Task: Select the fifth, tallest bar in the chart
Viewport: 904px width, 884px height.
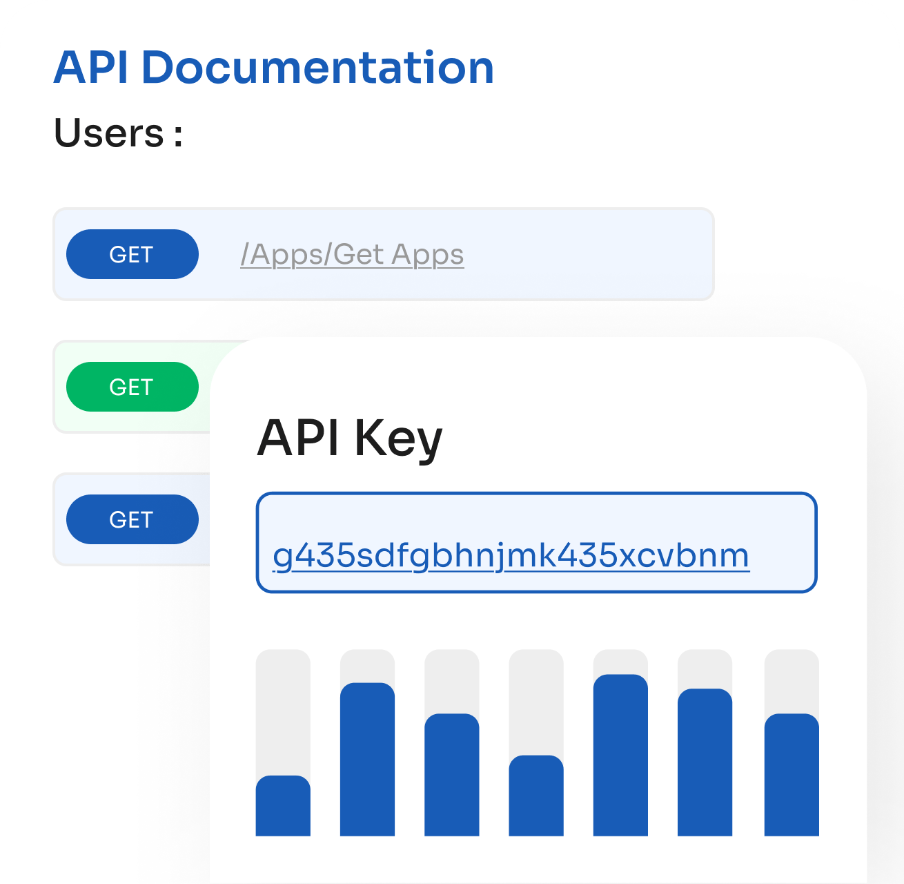Action: (x=620, y=755)
